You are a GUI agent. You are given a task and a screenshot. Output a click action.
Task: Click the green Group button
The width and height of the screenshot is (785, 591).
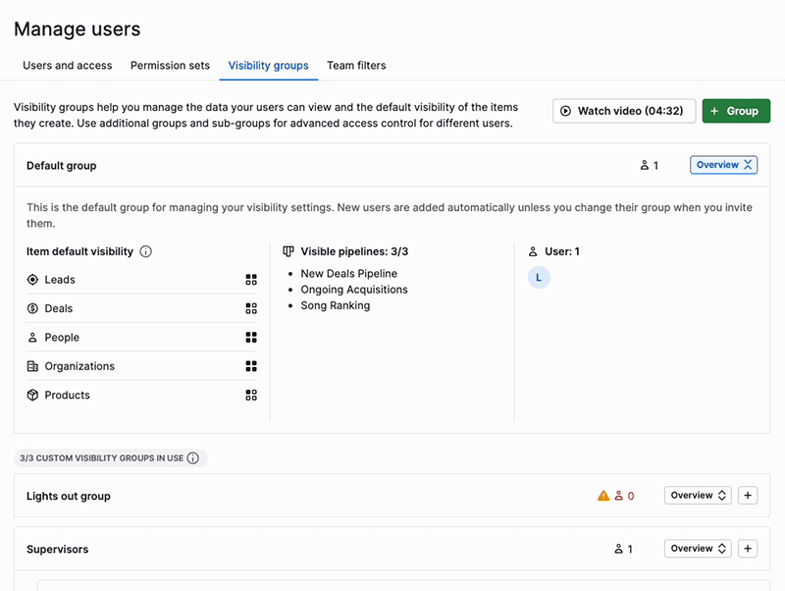point(736,111)
